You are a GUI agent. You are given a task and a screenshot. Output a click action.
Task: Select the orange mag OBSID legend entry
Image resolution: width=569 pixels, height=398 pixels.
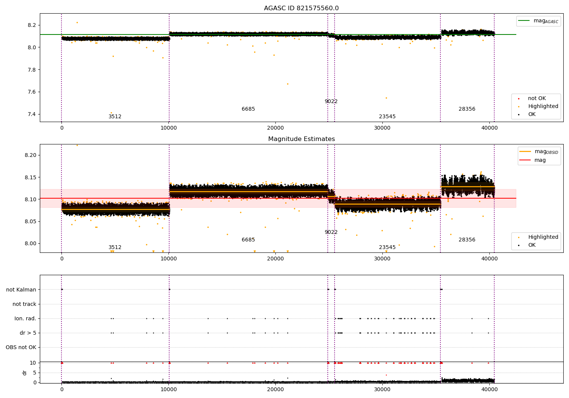pos(539,152)
